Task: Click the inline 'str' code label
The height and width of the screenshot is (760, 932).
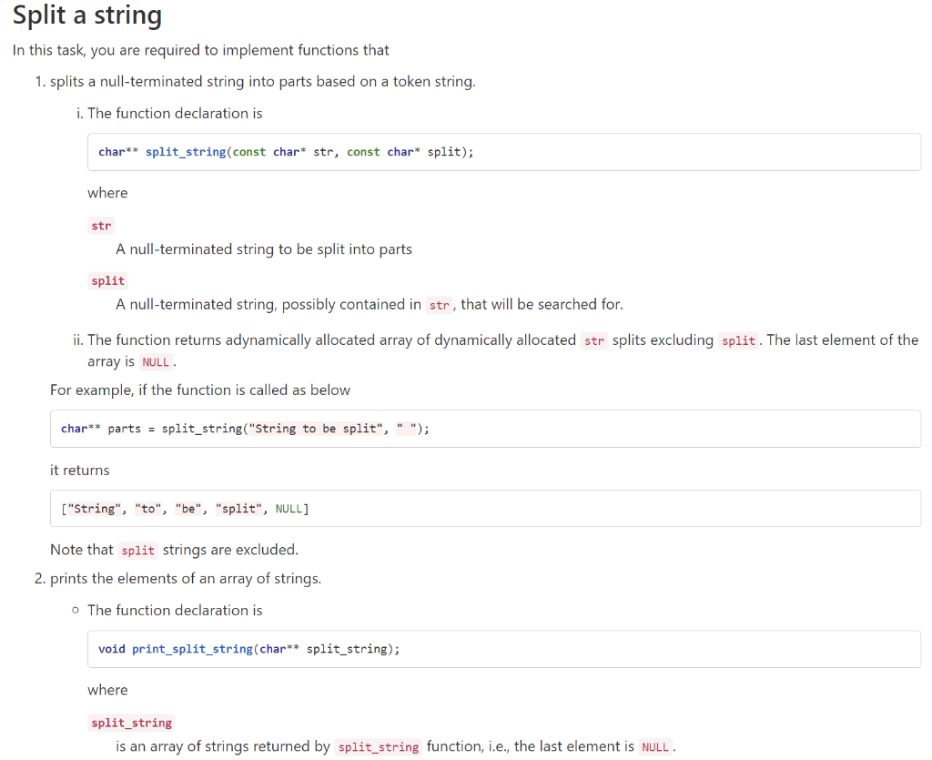Action: point(100,225)
